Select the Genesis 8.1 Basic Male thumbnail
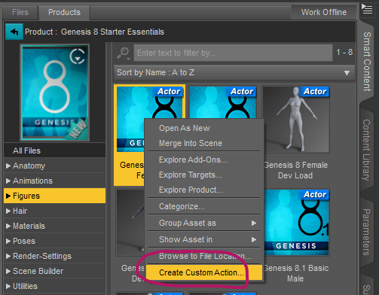 point(296,223)
